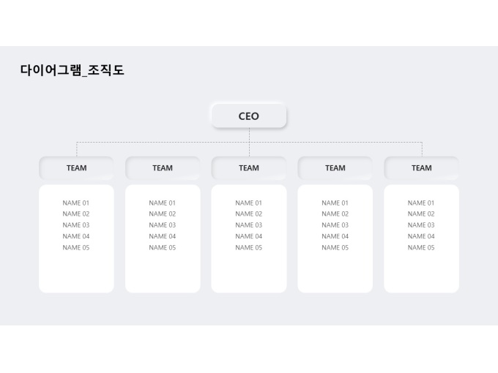This screenshot has width=498, height=373.
Task: Click NAME 04 in the fourth team card
Action: [335, 236]
